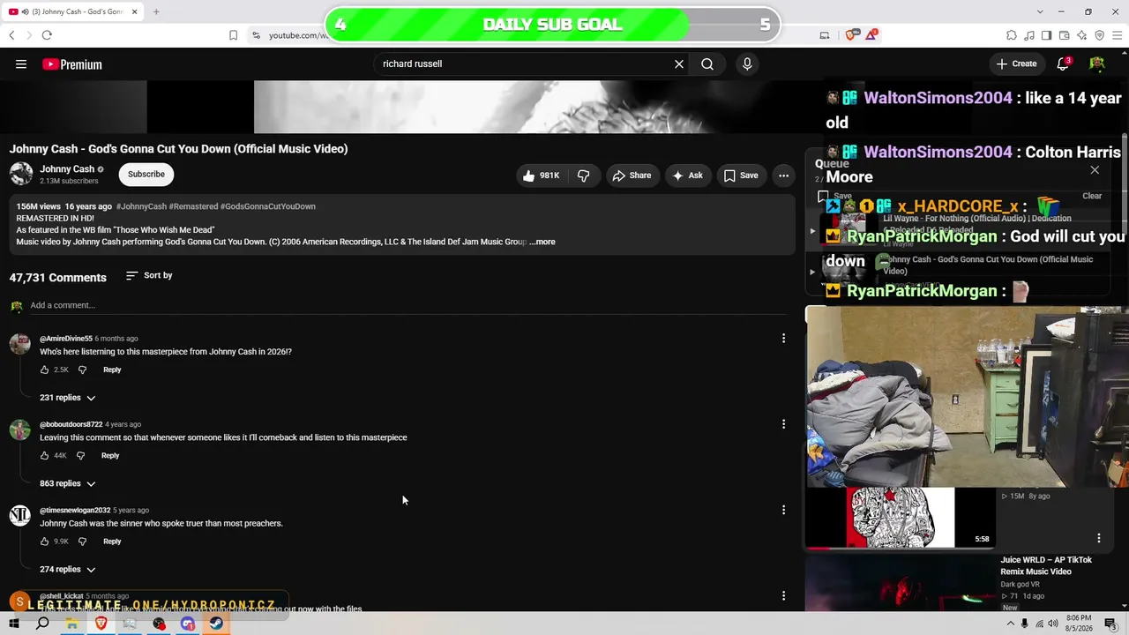Open options for @timesnewlogan2032 comment

(x=783, y=510)
